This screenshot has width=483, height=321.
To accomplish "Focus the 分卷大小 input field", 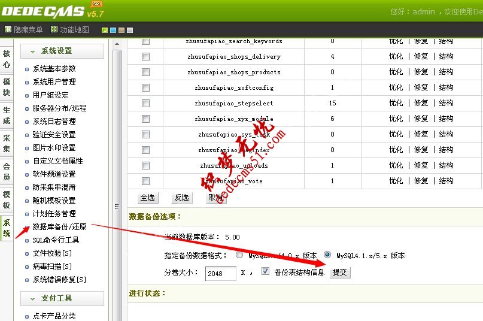I will click(221, 274).
